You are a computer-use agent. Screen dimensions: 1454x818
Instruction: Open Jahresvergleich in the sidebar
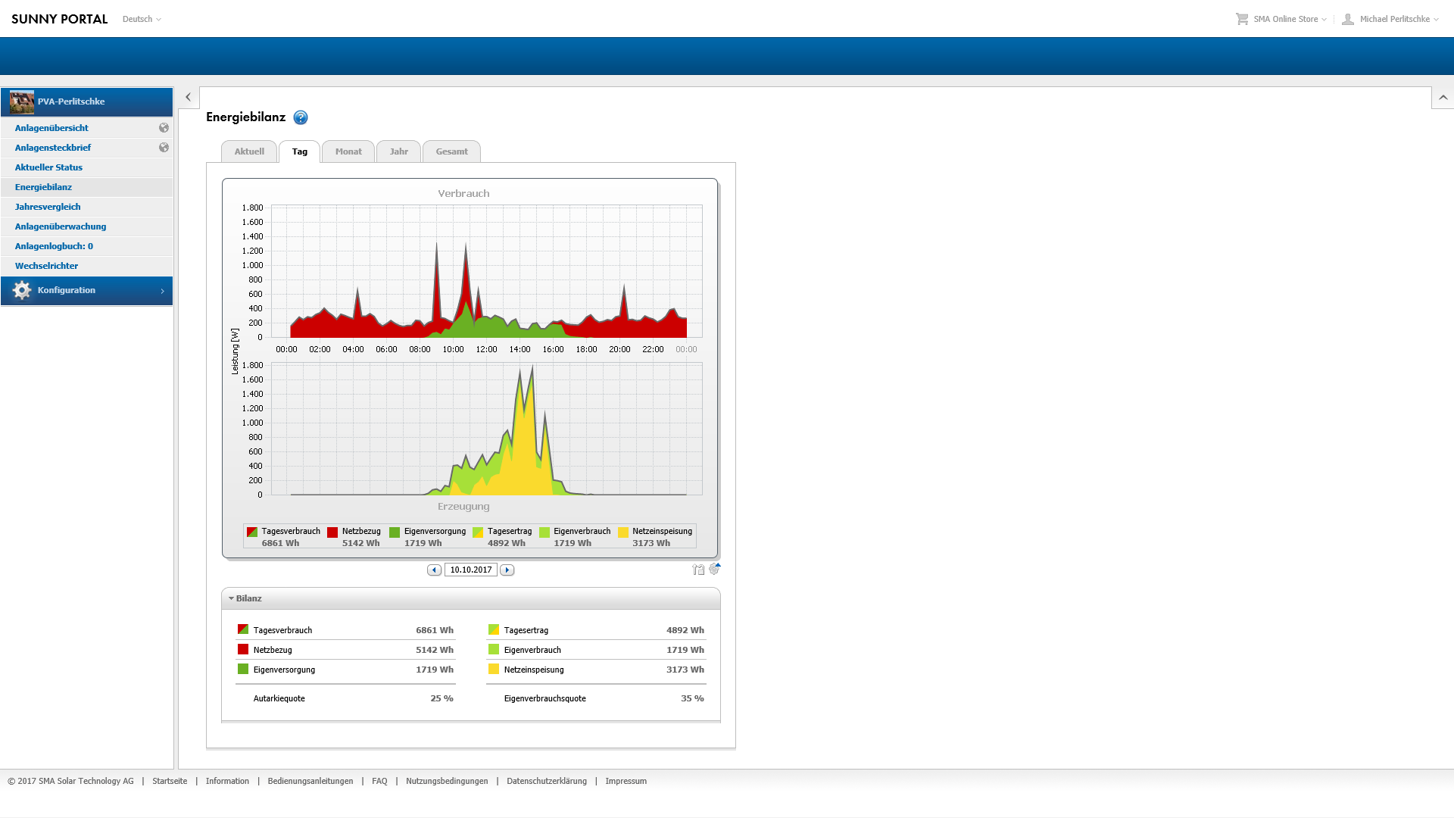point(48,207)
